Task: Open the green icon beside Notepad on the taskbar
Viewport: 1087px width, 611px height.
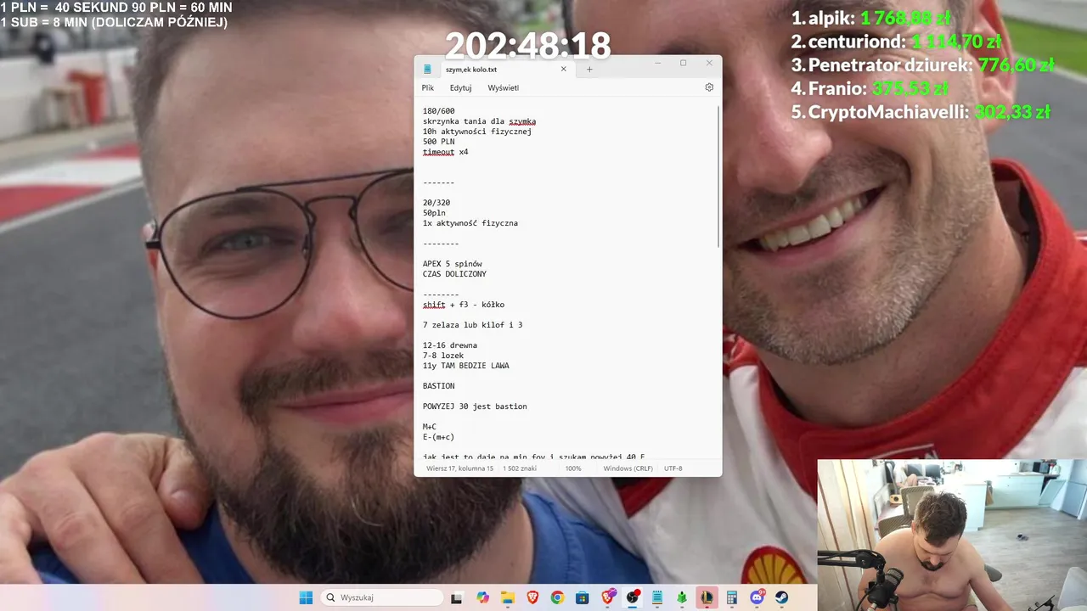Action: tap(682, 598)
